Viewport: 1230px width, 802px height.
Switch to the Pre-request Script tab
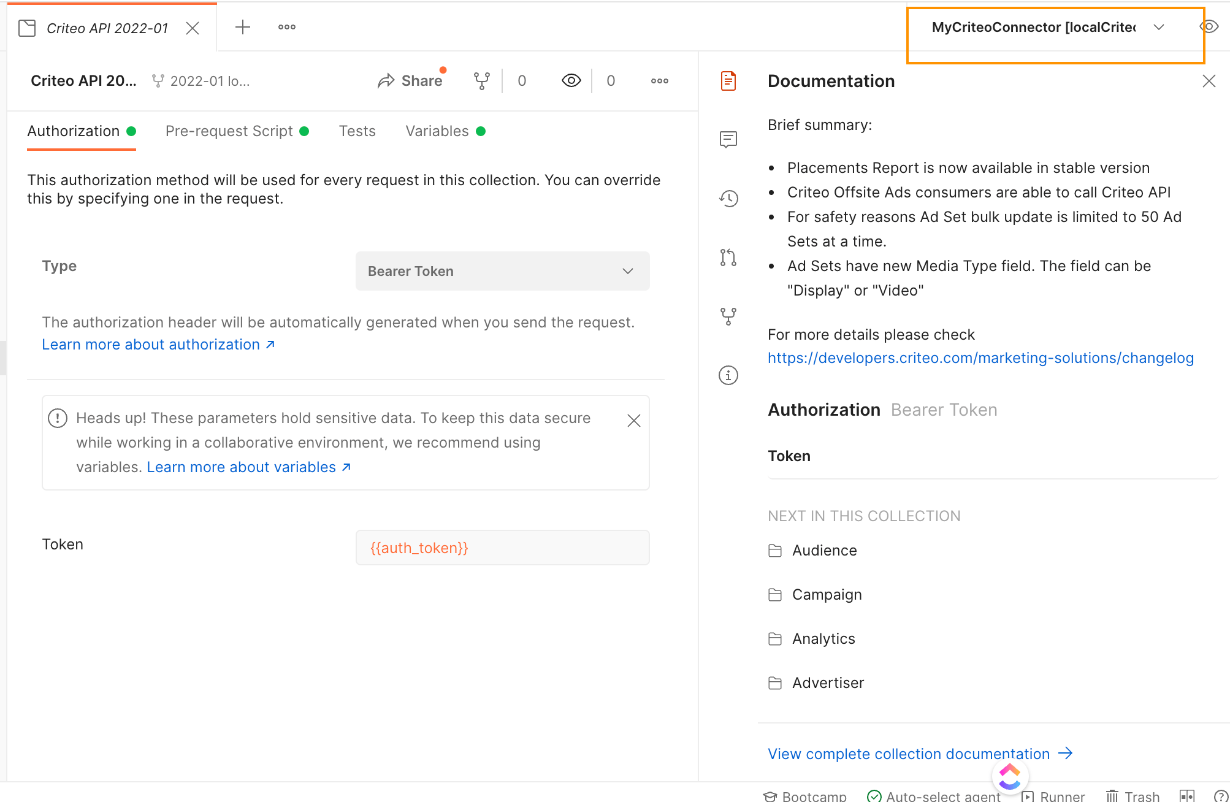[237, 131]
